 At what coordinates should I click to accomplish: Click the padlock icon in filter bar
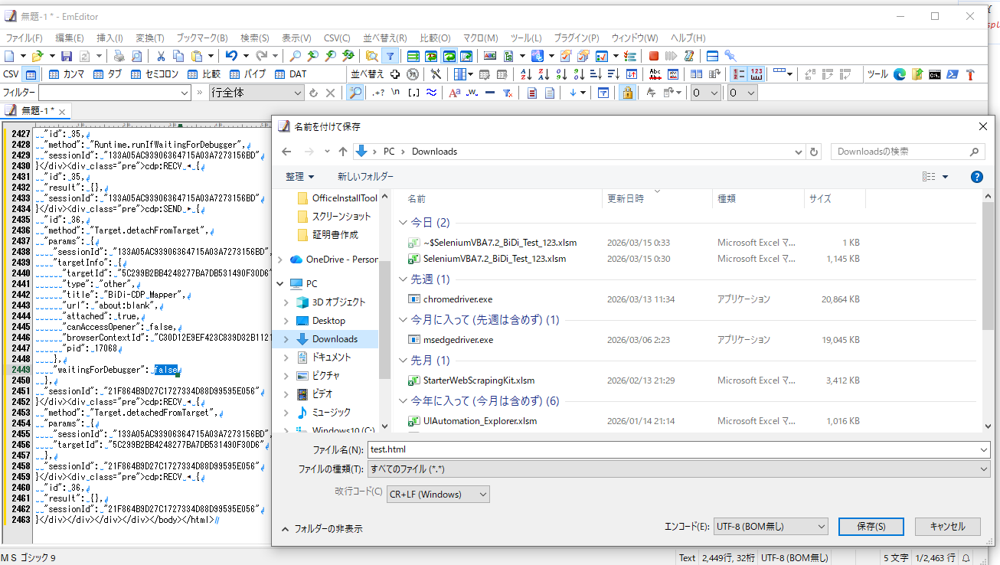point(627,93)
